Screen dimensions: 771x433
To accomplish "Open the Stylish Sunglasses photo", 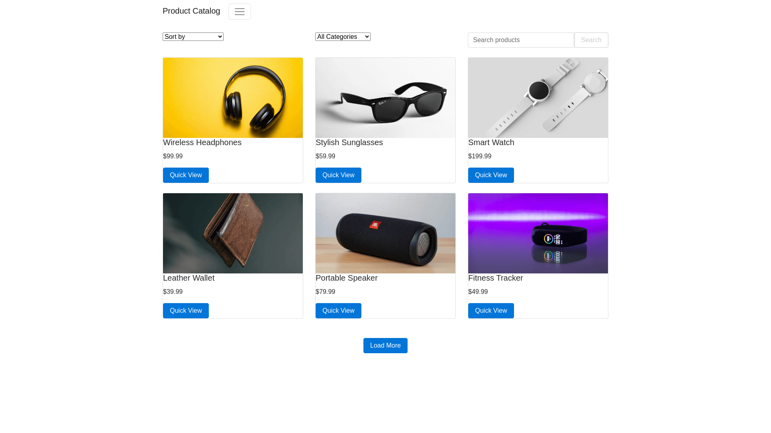I will click(x=385, y=98).
